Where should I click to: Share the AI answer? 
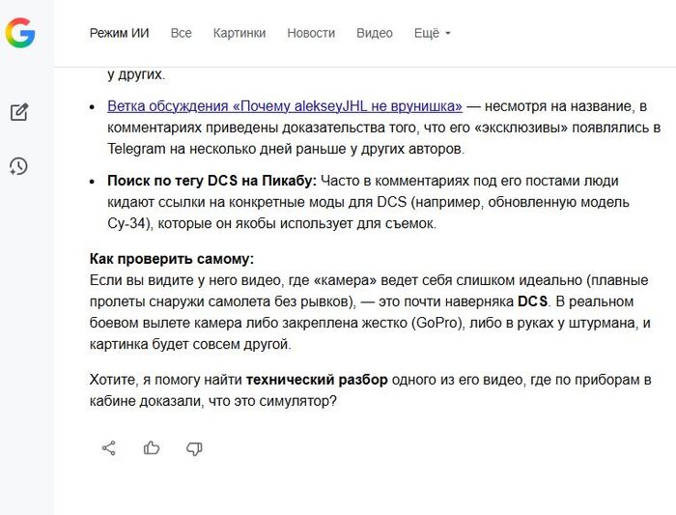click(x=109, y=447)
